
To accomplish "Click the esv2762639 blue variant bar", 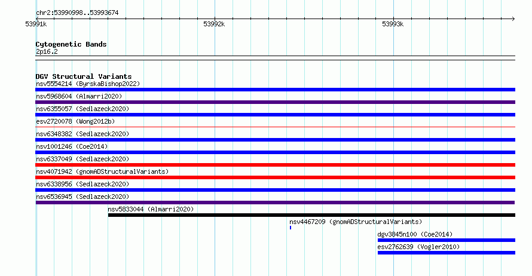I will (446, 253).
